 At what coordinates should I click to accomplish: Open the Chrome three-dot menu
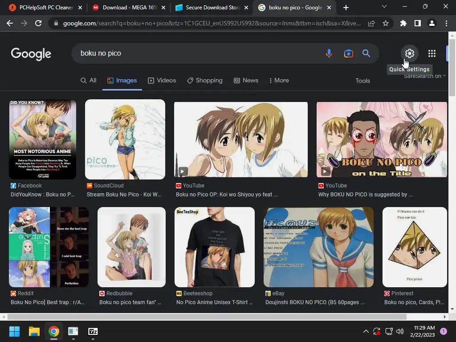pos(446,23)
